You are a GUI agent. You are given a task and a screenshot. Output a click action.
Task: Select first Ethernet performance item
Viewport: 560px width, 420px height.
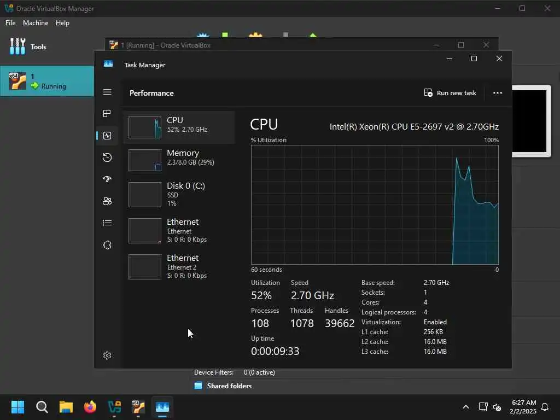pyautogui.click(x=179, y=230)
